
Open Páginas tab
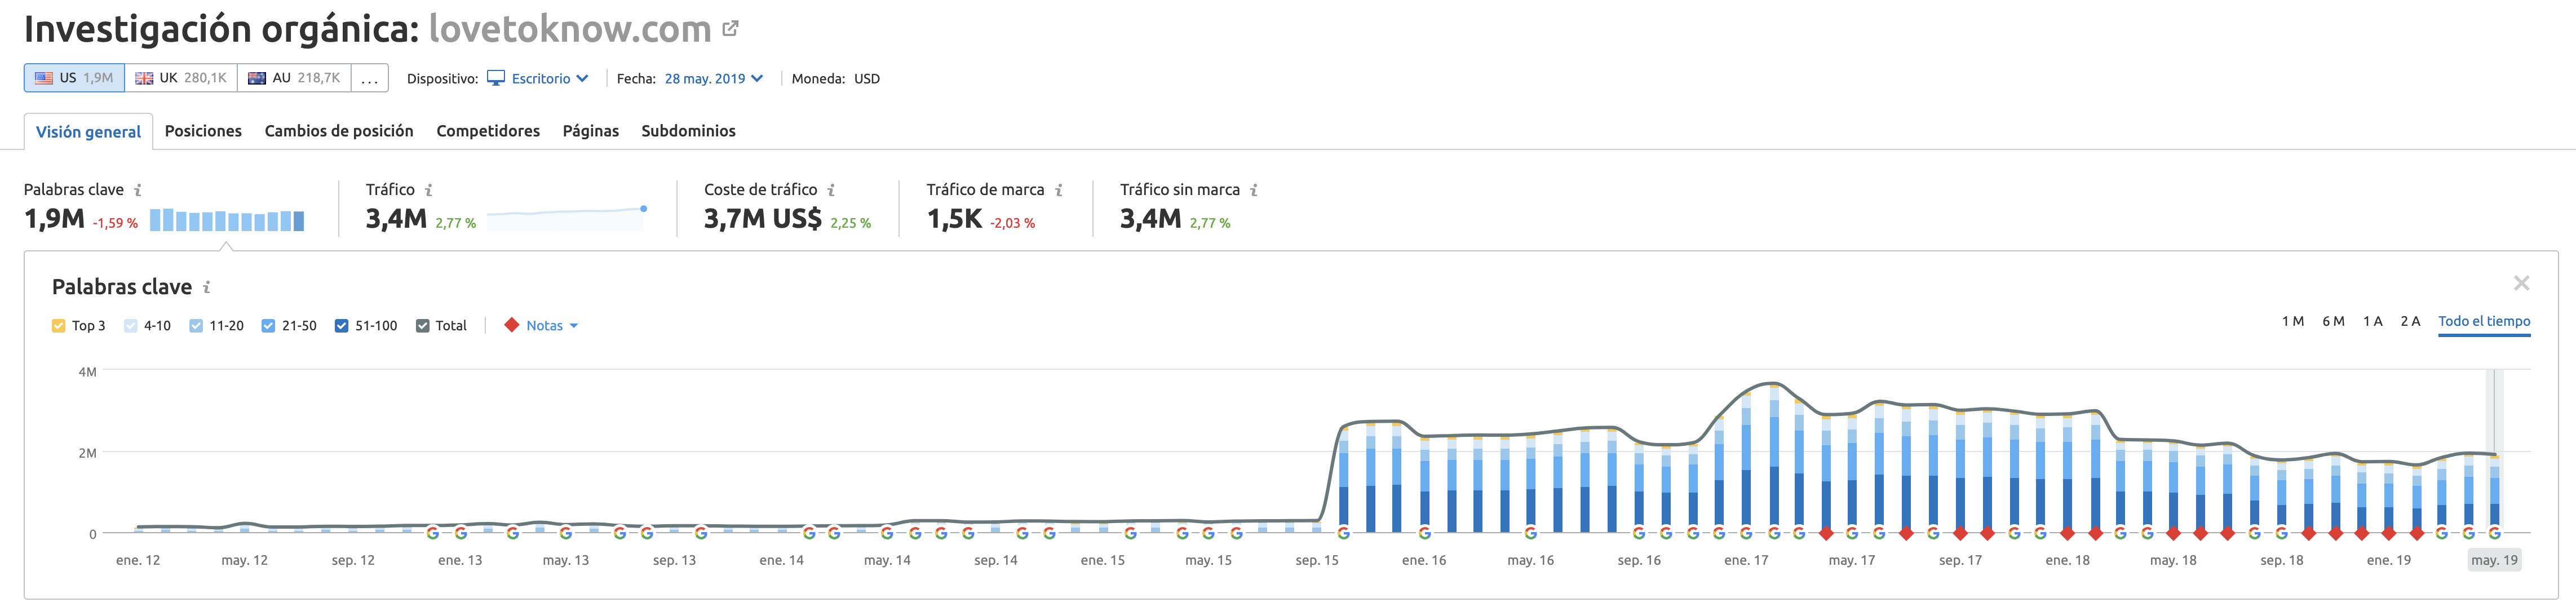pos(591,131)
